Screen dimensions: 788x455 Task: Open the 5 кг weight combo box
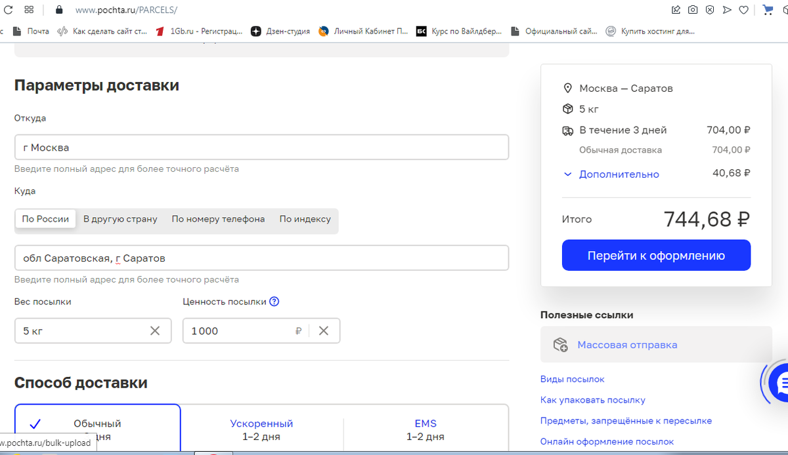point(82,331)
